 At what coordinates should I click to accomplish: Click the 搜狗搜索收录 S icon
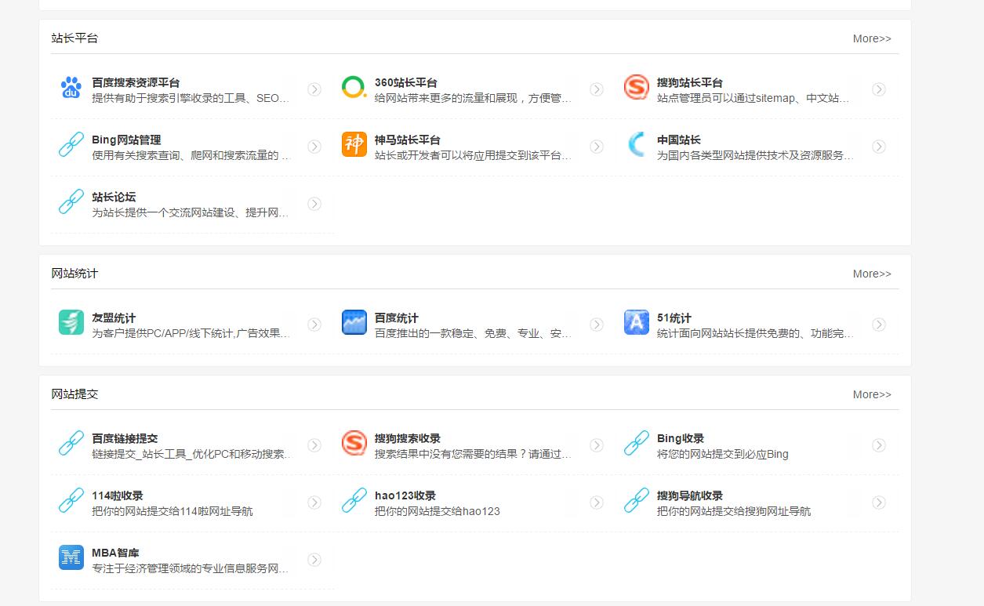pos(353,444)
